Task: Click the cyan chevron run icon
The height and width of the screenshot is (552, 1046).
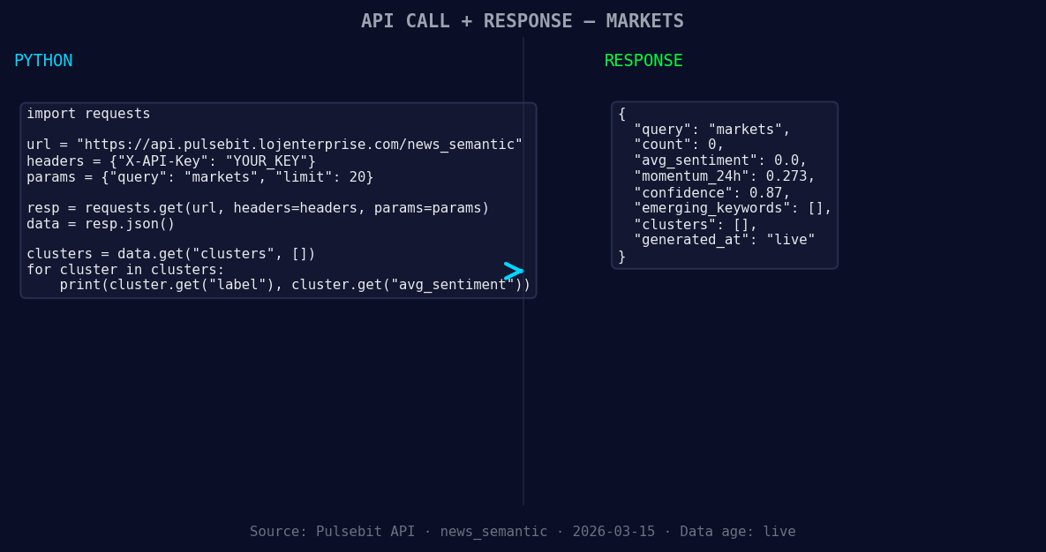Action: [x=513, y=271]
